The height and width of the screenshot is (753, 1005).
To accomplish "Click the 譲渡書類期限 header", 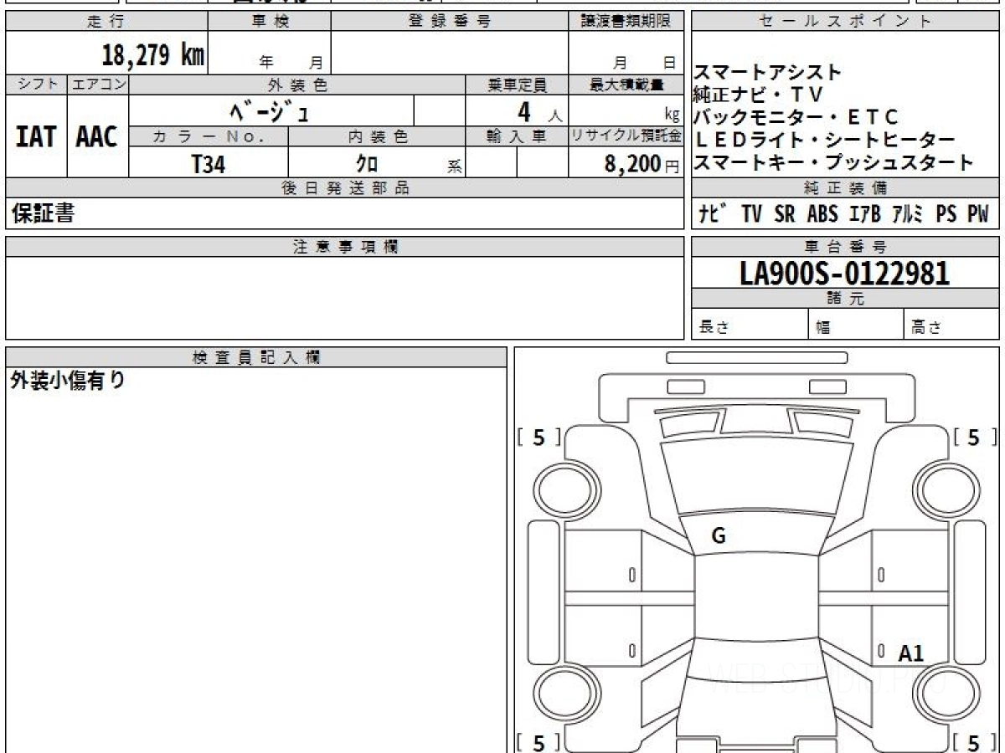I will 626,22.
